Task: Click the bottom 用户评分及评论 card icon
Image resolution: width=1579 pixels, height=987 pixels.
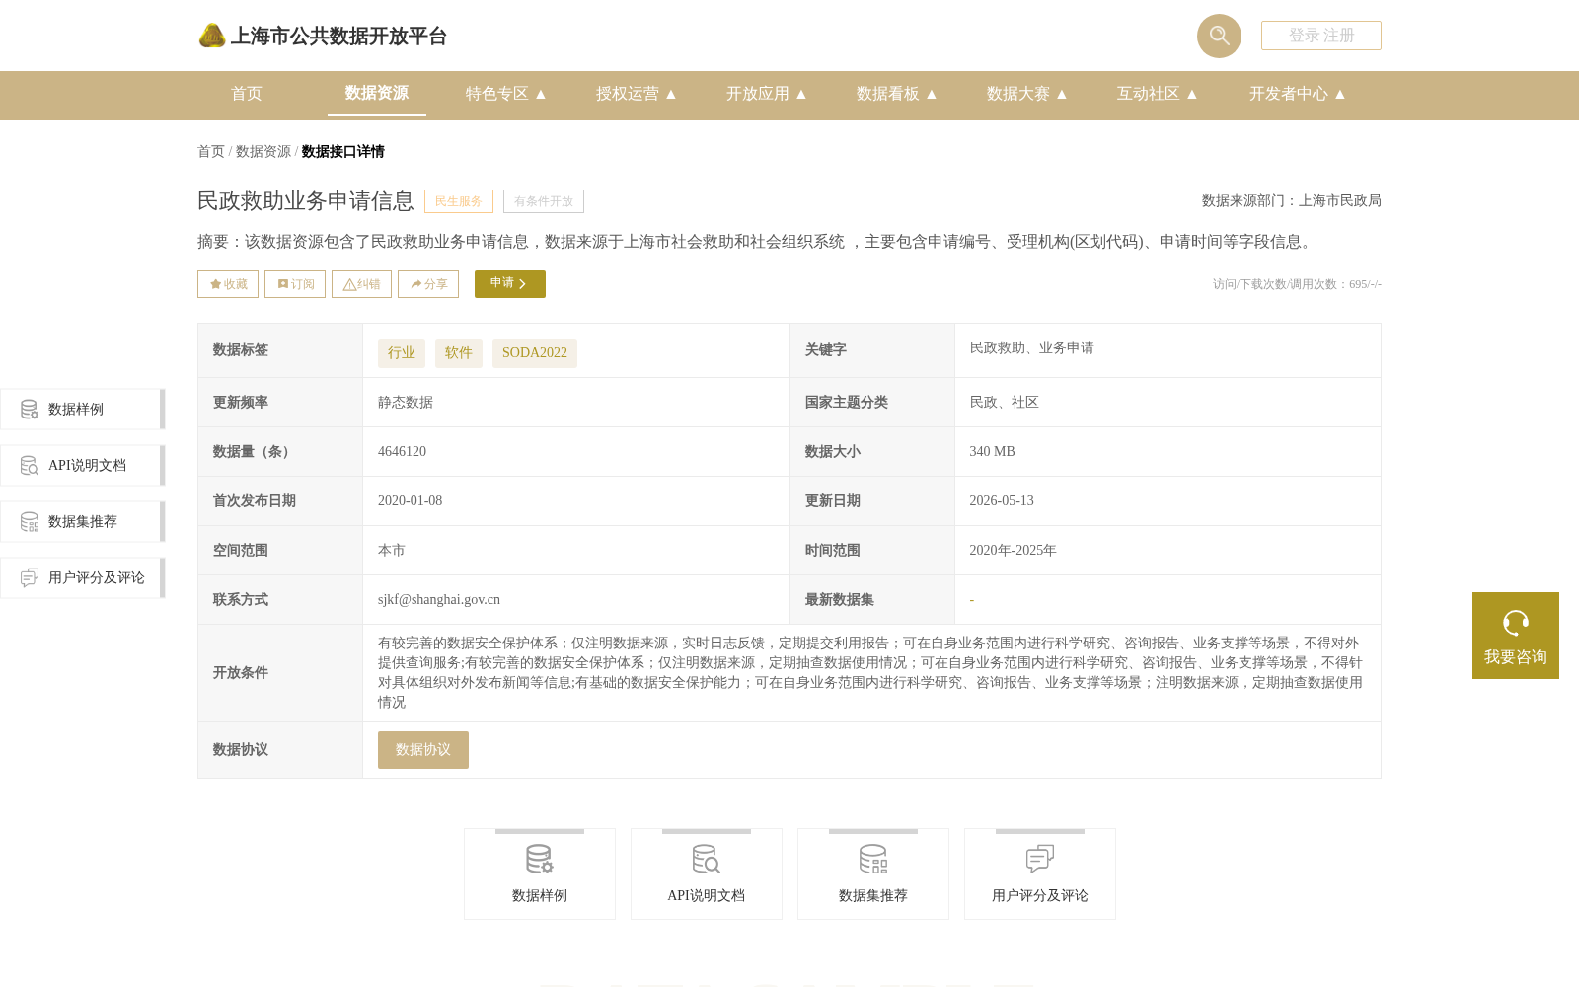Action: (1040, 860)
